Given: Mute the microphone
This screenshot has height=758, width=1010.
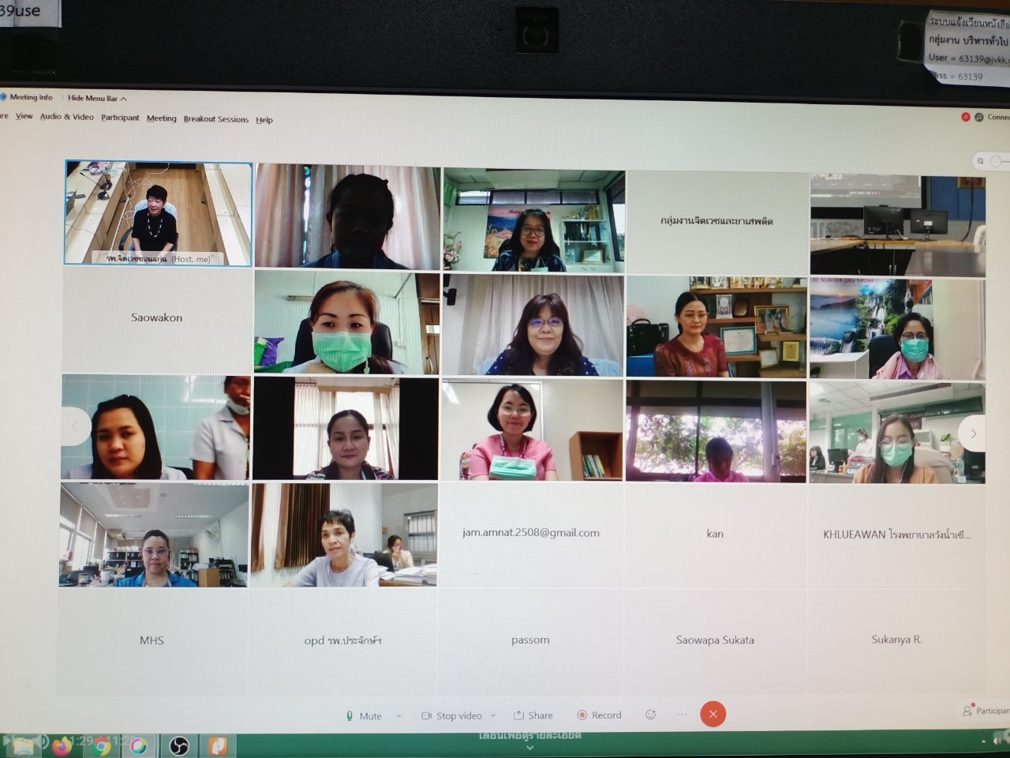Looking at the screenshot, I should pyautogui.click(x=363, y=715).
